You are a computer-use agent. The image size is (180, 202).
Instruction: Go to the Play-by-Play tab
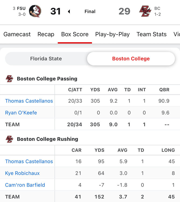click(x=112, y=34)
